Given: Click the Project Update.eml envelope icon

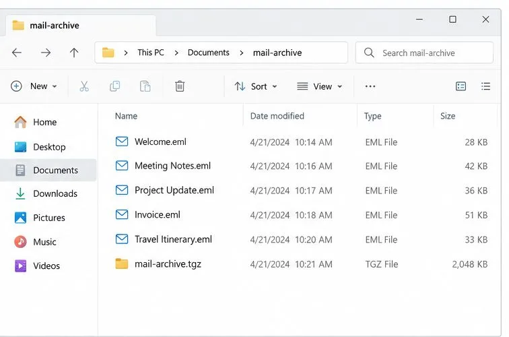Looking at the screenshot, I should pos(122,190).
